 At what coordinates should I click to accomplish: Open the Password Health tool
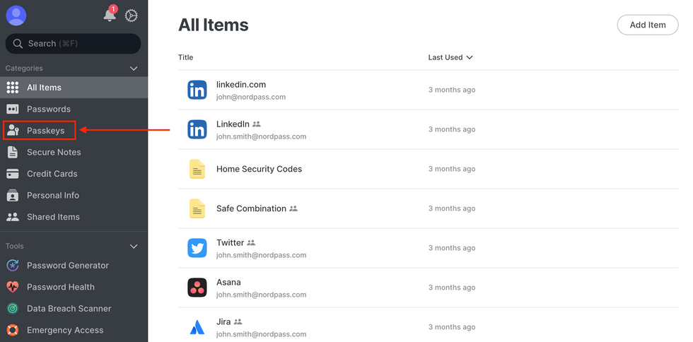tap(60, 287)
